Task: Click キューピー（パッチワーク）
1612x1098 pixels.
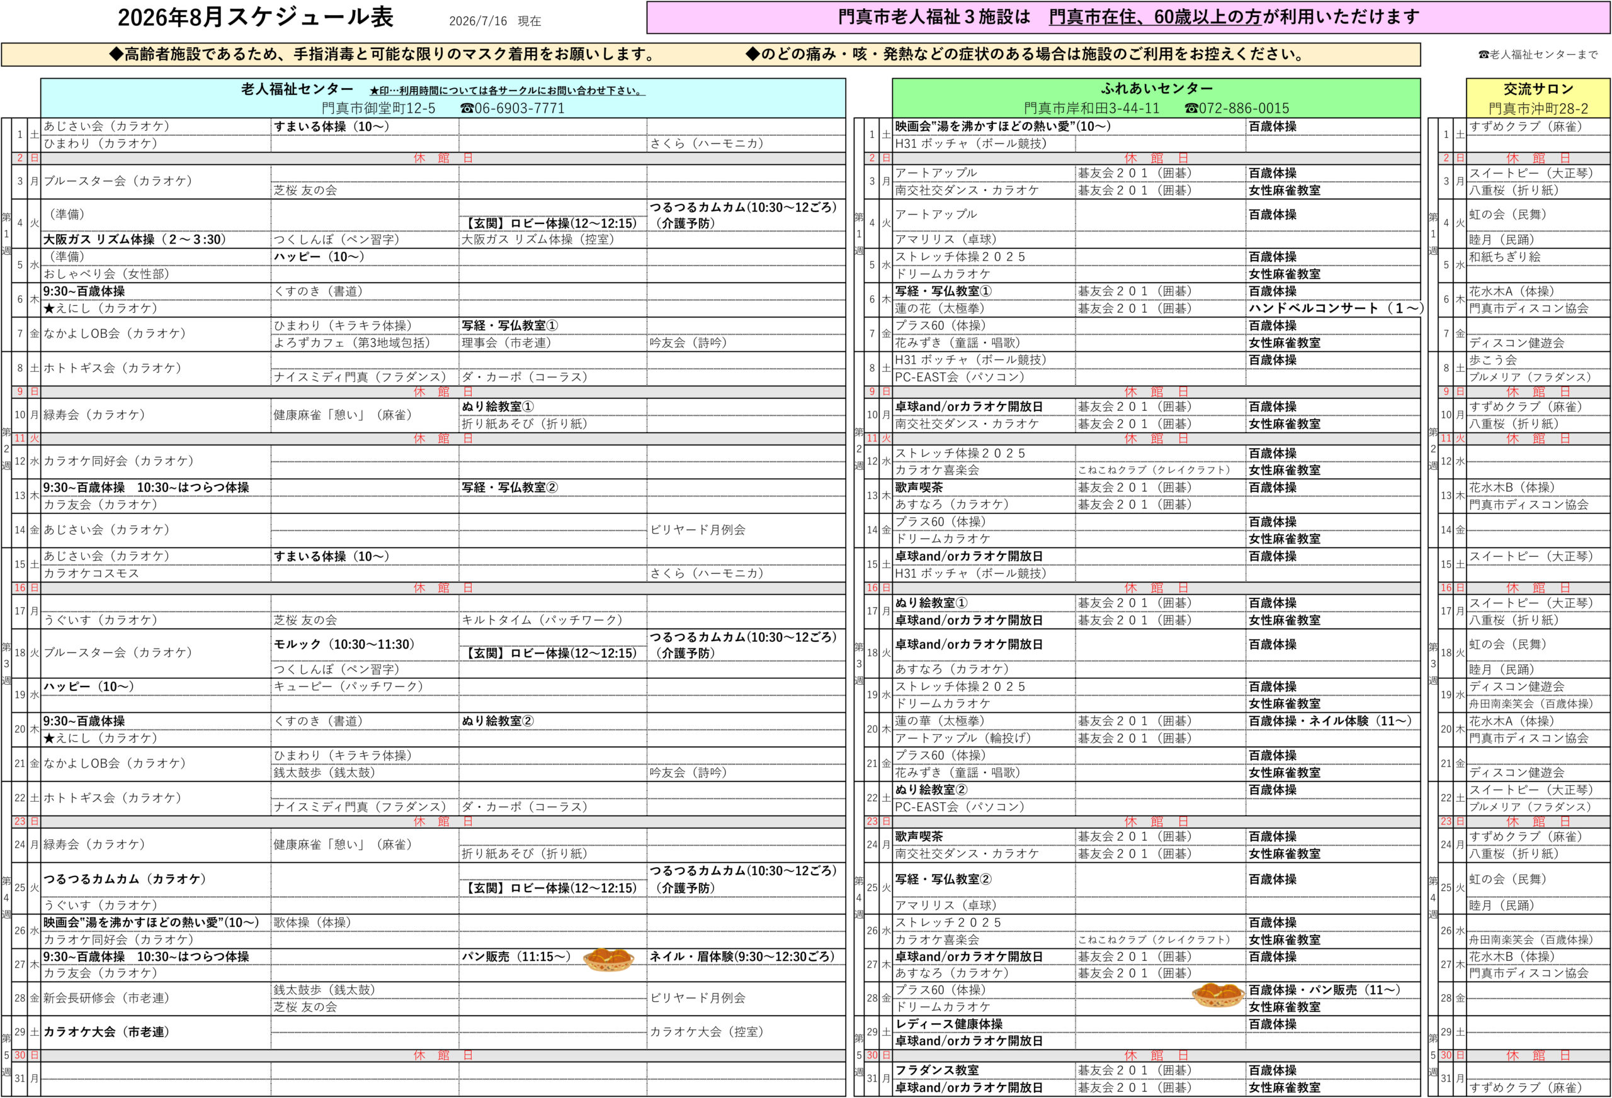Action: click(x=348, y=686)
